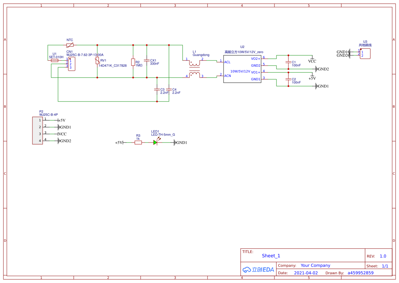Viewport: 399px width, 283px height.
Task: Click the EasyEDA logo in title block
Action: pyautogui.click(x=258, y=269)
